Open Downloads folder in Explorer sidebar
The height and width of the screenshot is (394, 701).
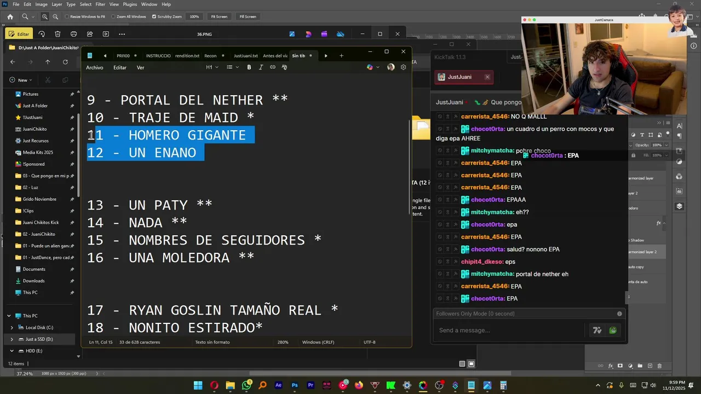click(x=33, y=281)
